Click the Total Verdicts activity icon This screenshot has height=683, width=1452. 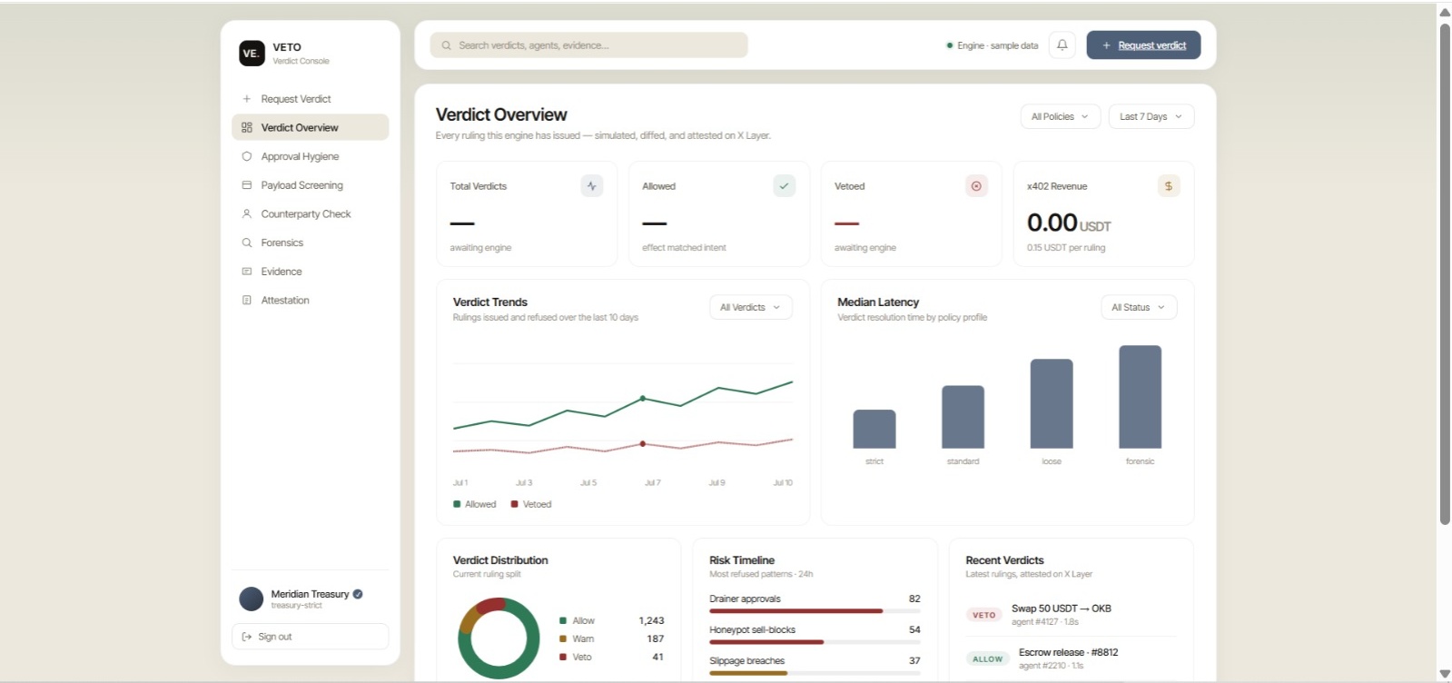click(591, 186)
